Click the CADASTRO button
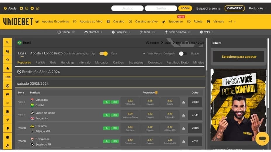271x152 pixels. pyautogui.click(x=235, y=8)
